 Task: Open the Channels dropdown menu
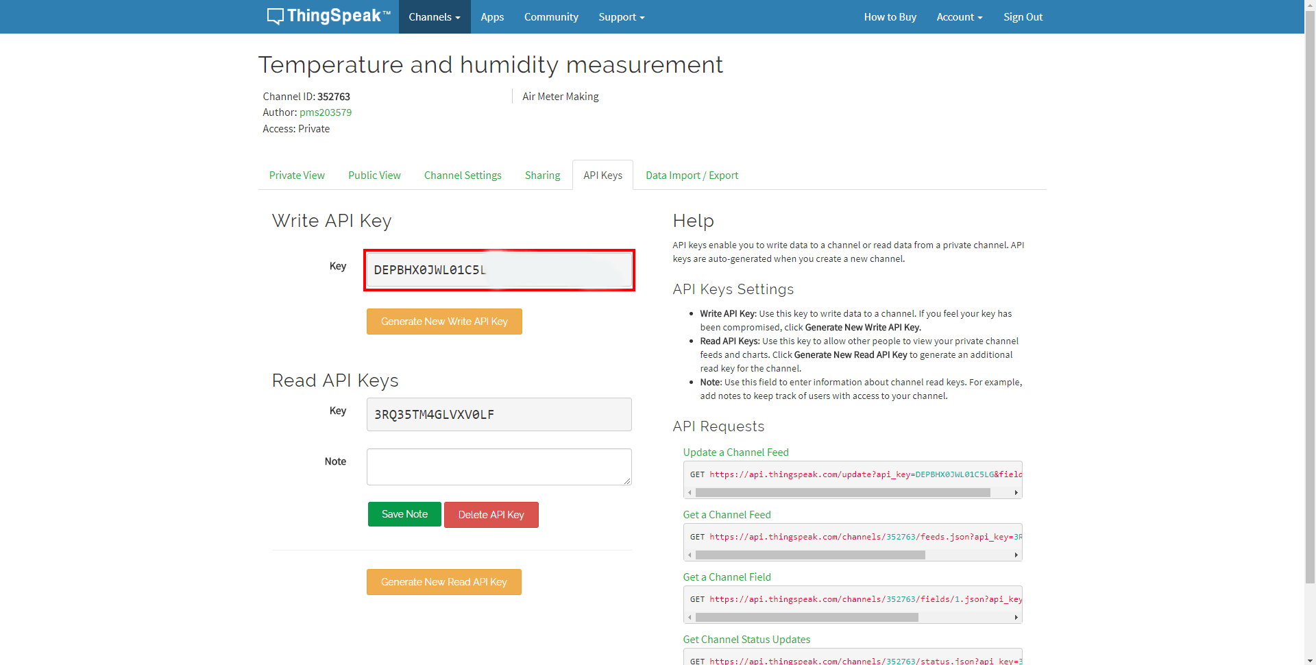coord(435,16)
